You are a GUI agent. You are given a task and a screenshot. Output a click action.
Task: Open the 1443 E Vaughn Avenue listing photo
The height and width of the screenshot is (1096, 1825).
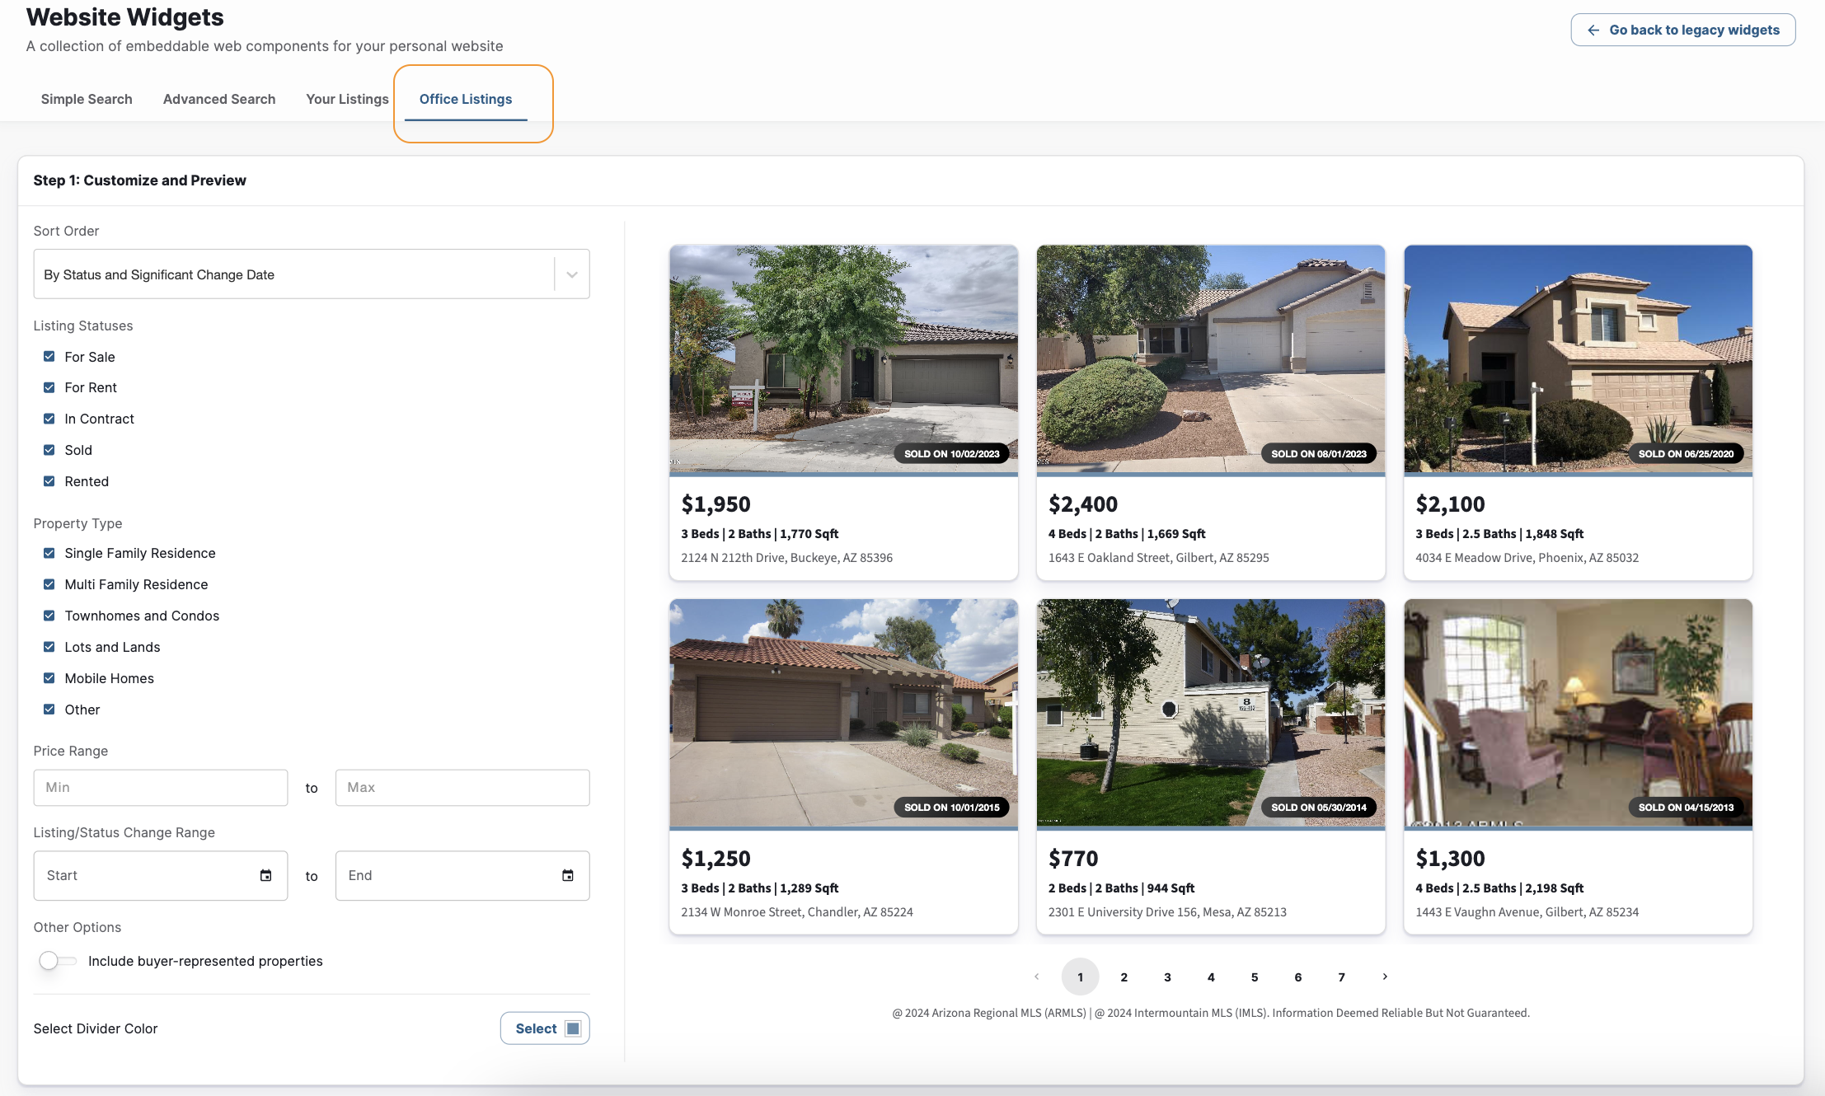pos(1578,713)
